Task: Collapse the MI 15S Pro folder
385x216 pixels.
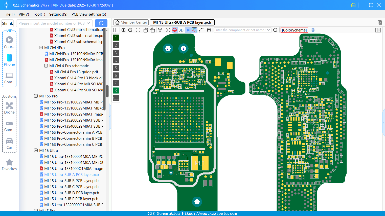Action: (36, 96)
